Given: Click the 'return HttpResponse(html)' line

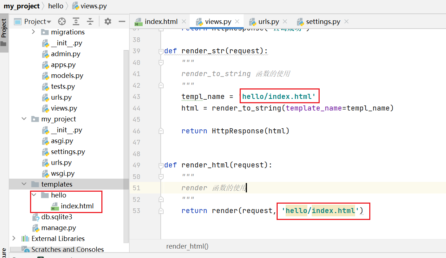Looking at the screenshot, I should (236, 131).
